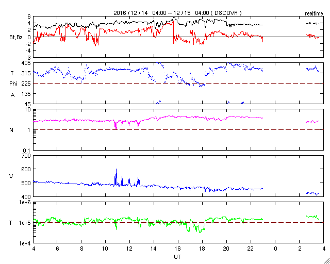This screenshot has height=264, width=330.
Task: Click the "1e+6" tick on the temperature axis
Action: coord(25,202)
